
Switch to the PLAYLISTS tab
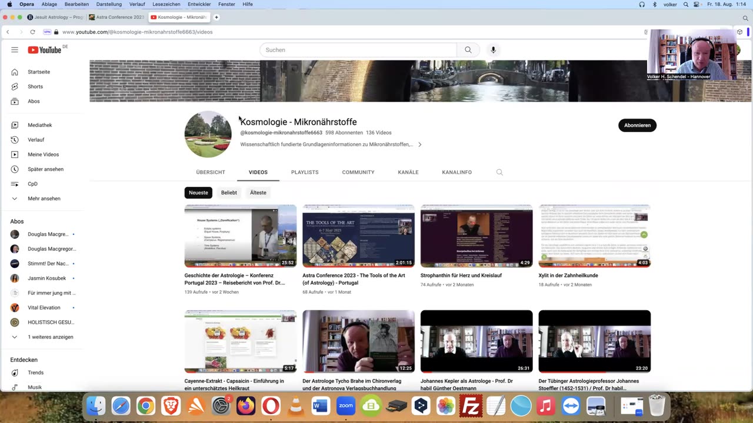click(305, 172)
